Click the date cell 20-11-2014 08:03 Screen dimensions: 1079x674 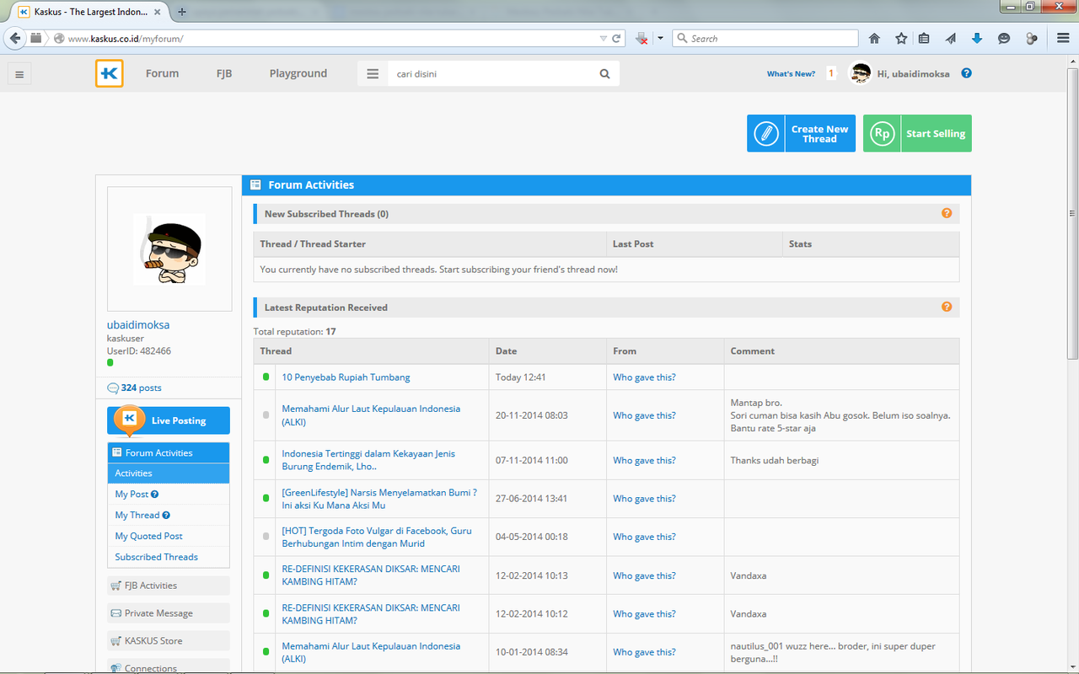tap(531, 415)
